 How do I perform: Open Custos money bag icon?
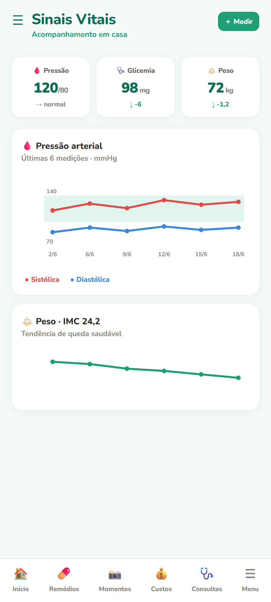(161, 574)
